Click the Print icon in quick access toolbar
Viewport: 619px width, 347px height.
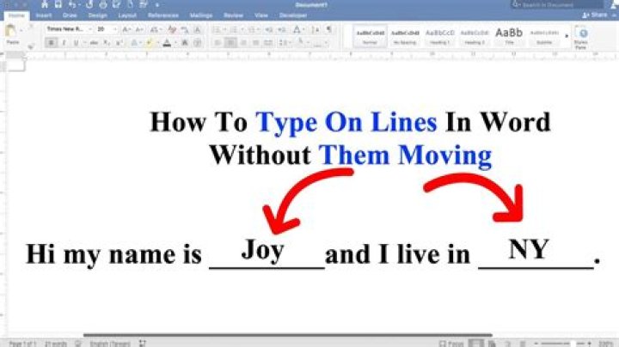pyautogui.click(x=102, y=5)
